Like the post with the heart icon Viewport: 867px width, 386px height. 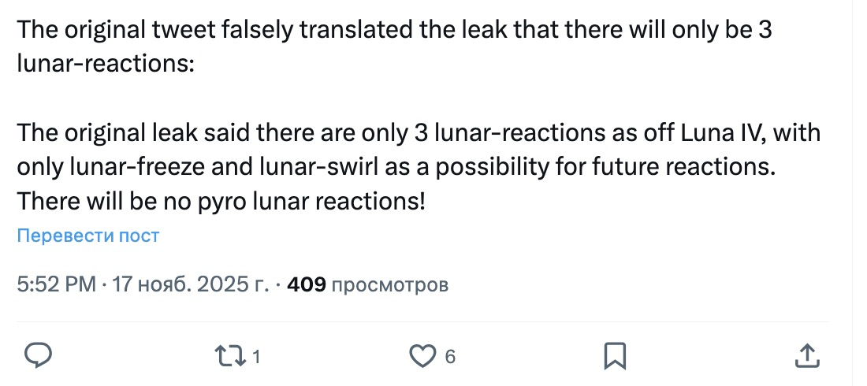pos(422,356)
